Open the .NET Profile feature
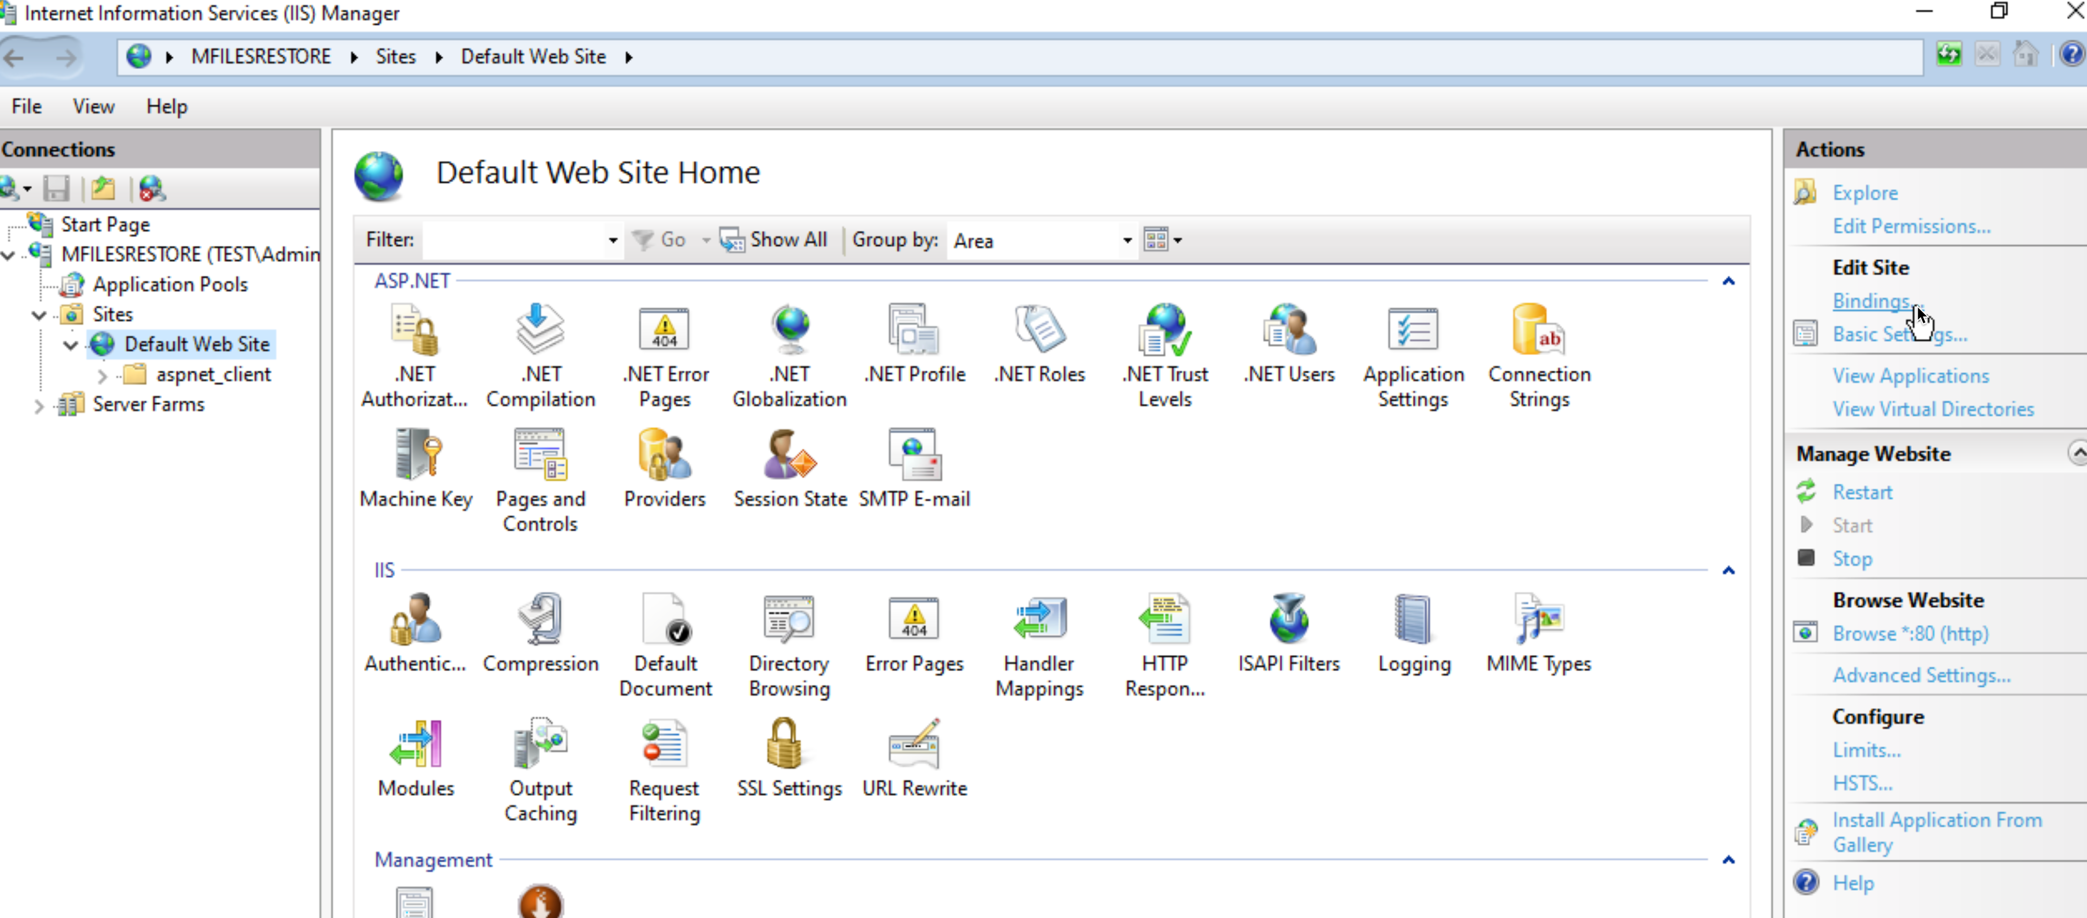 (x=915, y=343)
